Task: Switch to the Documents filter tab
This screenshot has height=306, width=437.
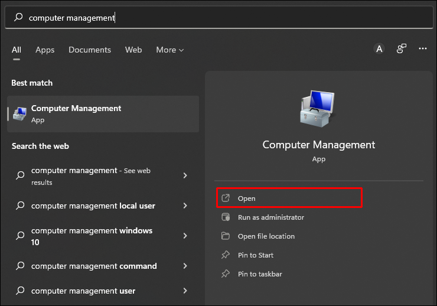Action: (90, 50)
